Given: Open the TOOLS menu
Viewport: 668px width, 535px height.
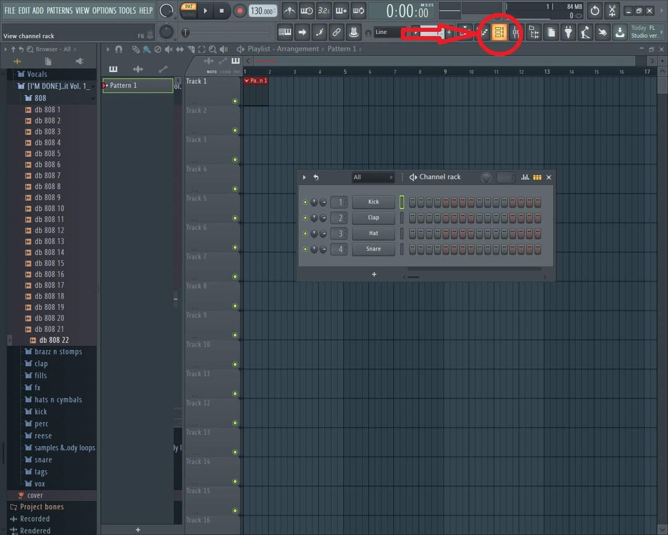Looking at the screenshot, I should click(x=127, y=11).
